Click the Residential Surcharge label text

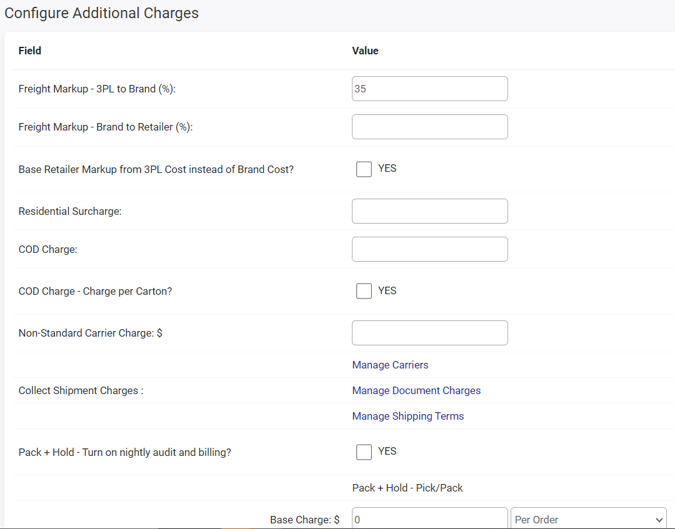point(70,211)
